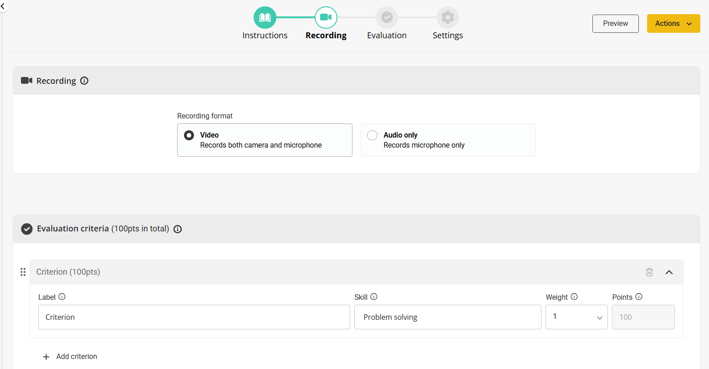Click info icon beside Evaluation criteria heading
709x369 pixels.
pos(178,229)
